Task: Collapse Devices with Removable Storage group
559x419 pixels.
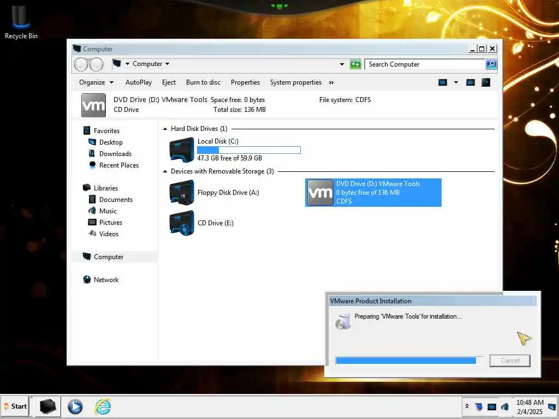Action: pyautogui.click(x=165, y=171)
